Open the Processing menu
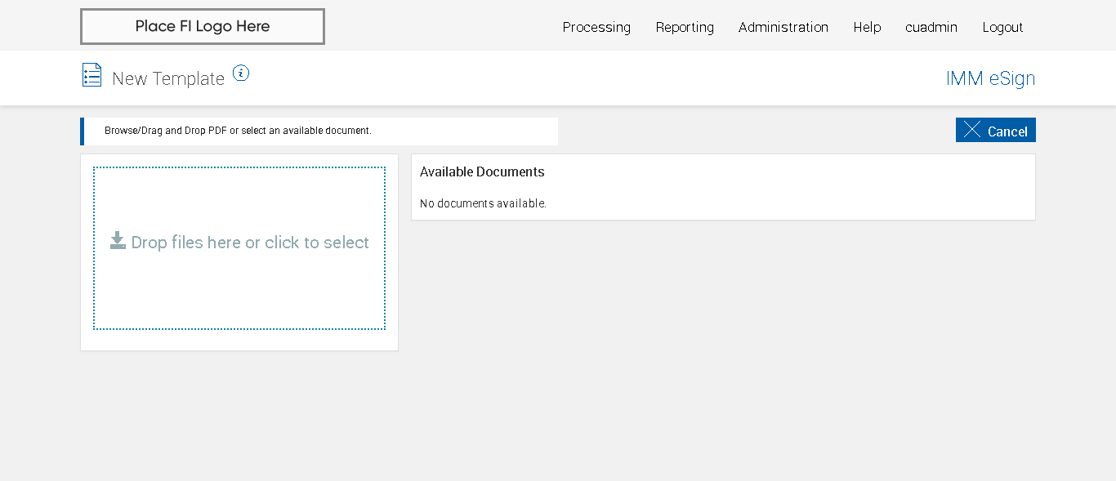Screen dimensions: 1116x481 [596, 27]
